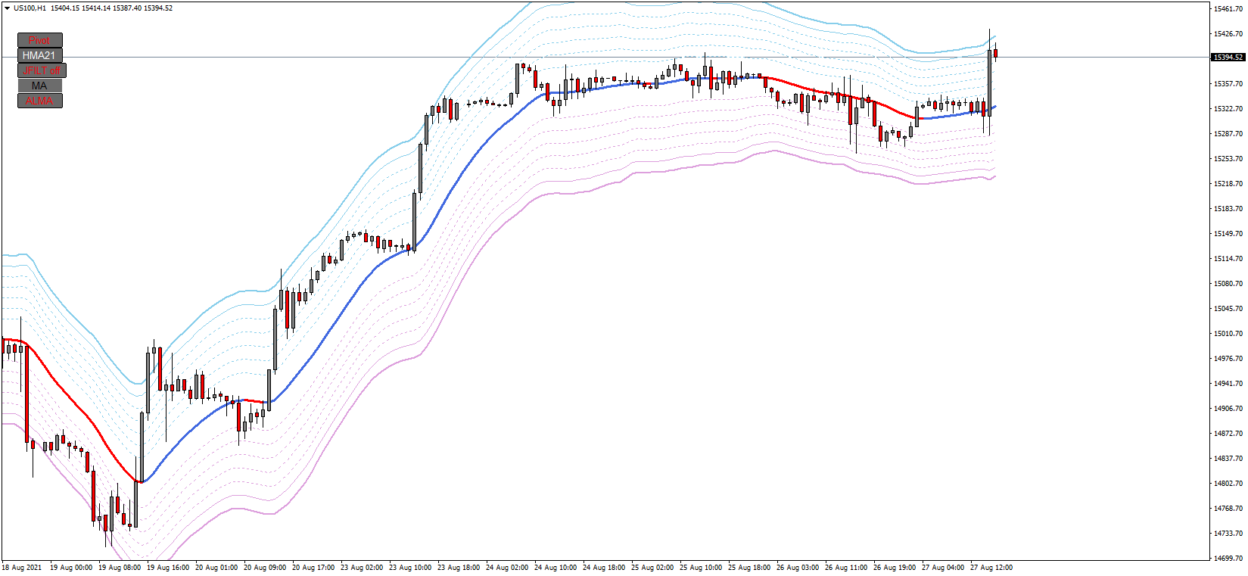The width and height of the screenshot is (1248, 576).
Task: Open the chart menu triangle beside US100,H1
Action: (7, 8)
